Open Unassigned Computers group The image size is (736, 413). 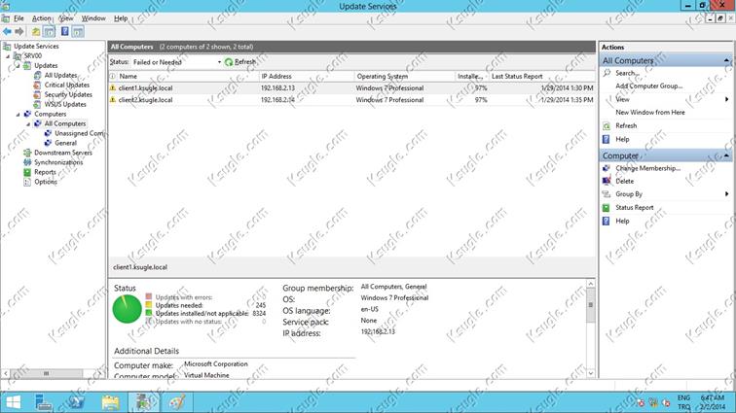coord(79,133)
